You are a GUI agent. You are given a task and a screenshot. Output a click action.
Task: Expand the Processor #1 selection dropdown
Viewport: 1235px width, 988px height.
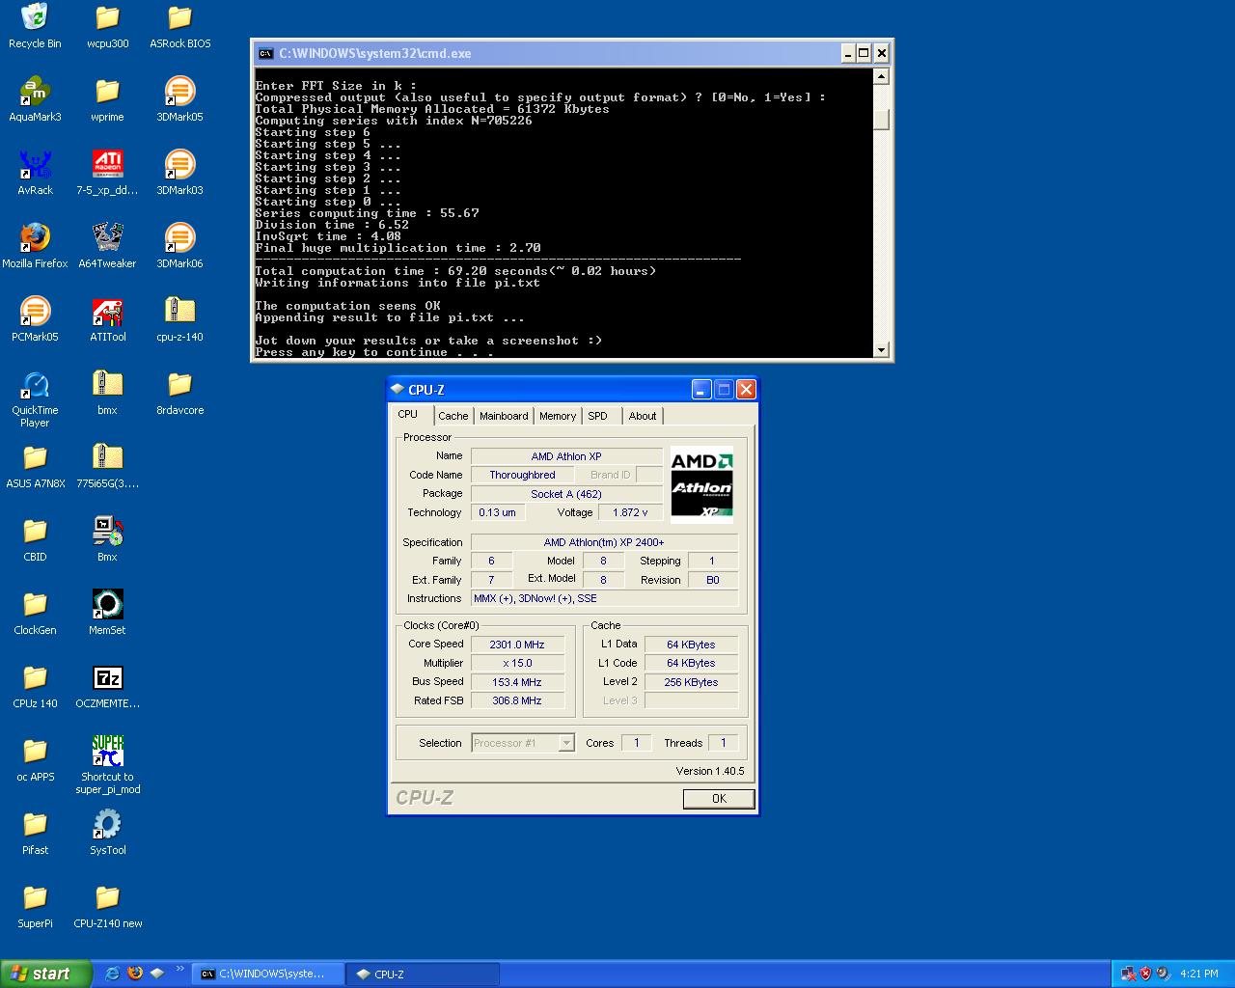pyautogui.click(x=566, y=743)
